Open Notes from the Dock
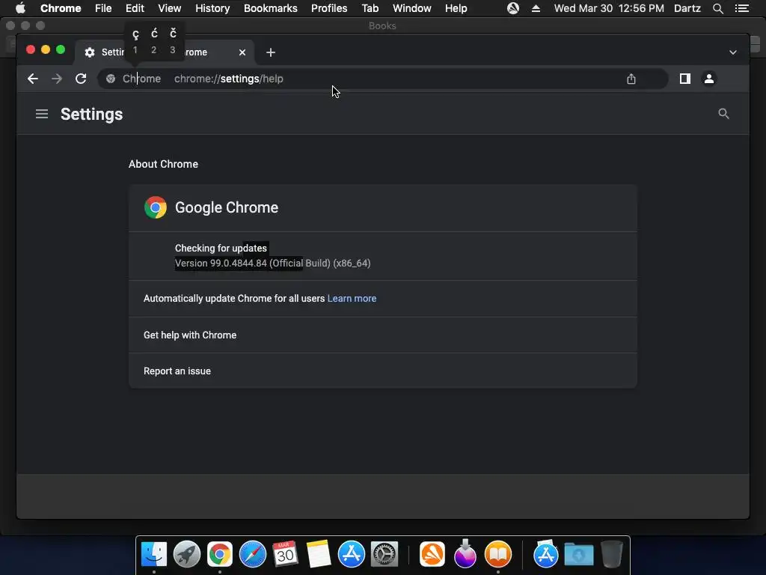766x575 pixels. click(x=319, y=555)
